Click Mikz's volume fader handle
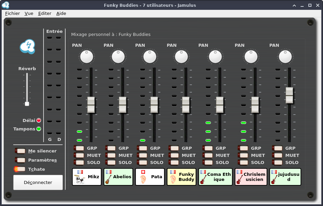Image resolution: width=323 pixels, height=206 pixels. [91, 105]
